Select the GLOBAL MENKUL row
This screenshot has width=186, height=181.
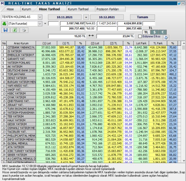[x=91, y=143]
